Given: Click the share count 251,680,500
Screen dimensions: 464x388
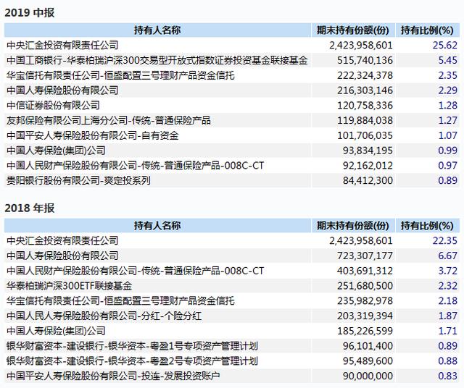Looking at the screenshot, I should click(365, 286).
